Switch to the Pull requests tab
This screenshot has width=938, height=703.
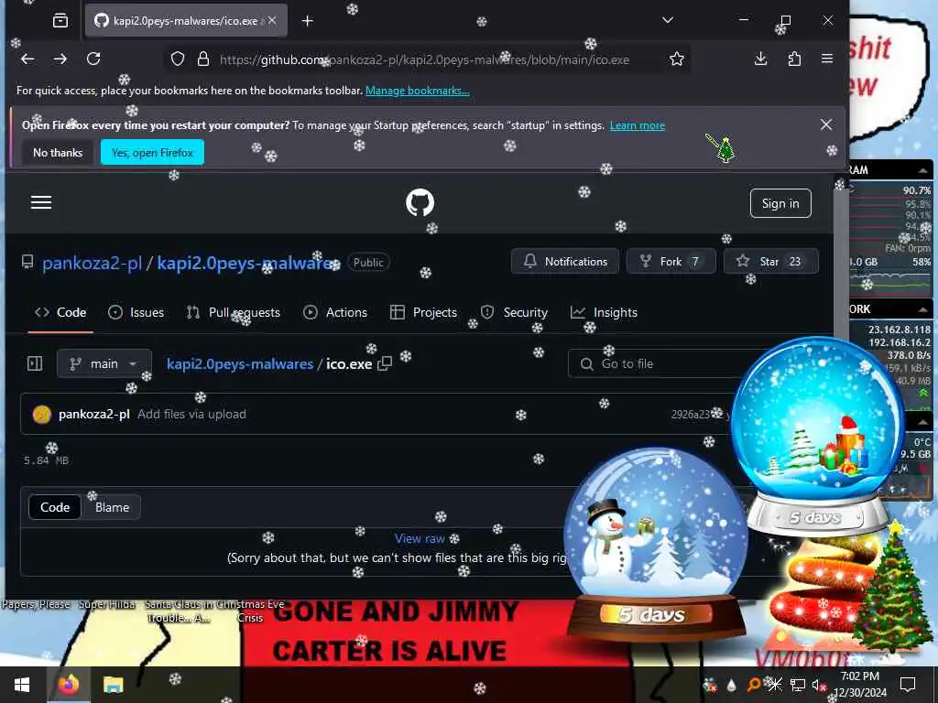click(x=234, y=313)
